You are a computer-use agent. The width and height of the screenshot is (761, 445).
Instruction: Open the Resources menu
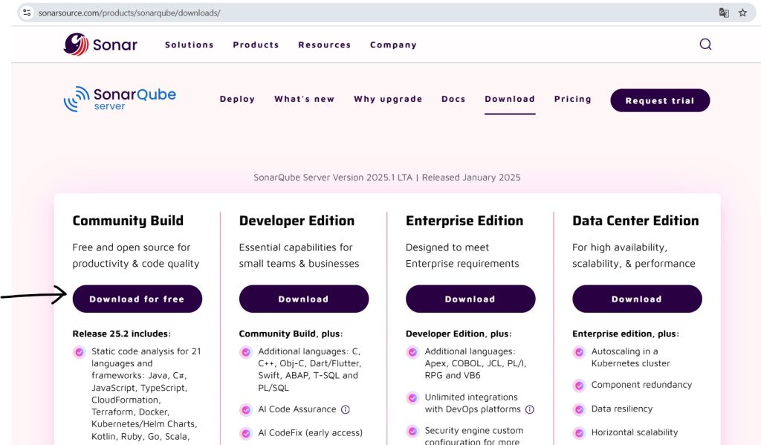pos(324,45)
